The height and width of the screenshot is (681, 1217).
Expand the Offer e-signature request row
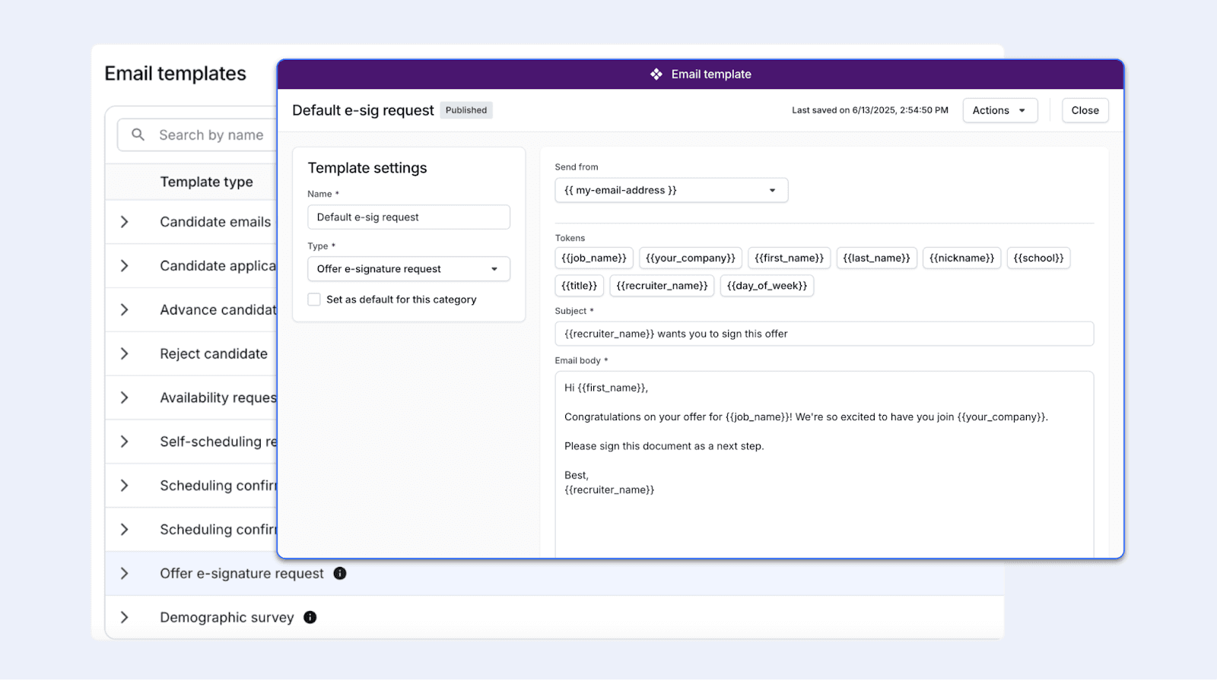(125, 573)
